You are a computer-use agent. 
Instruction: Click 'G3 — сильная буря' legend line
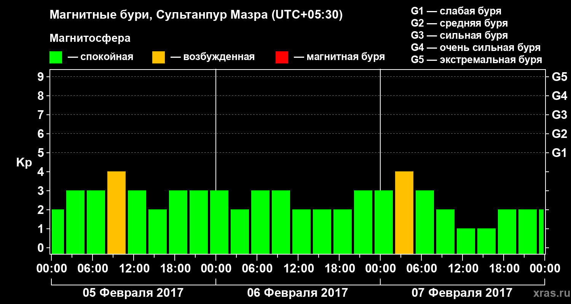pos(459,36)
